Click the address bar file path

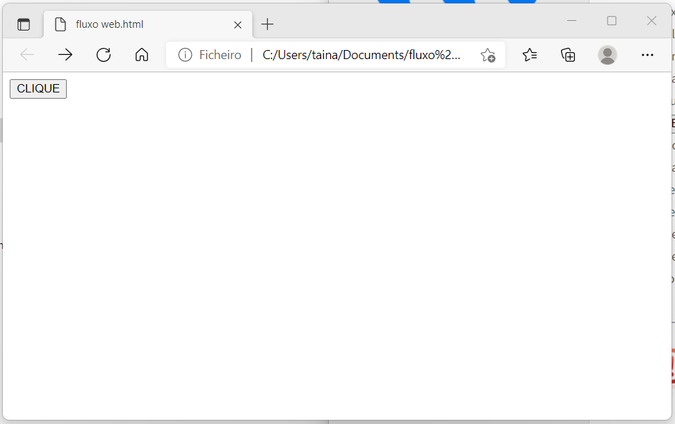361,55
